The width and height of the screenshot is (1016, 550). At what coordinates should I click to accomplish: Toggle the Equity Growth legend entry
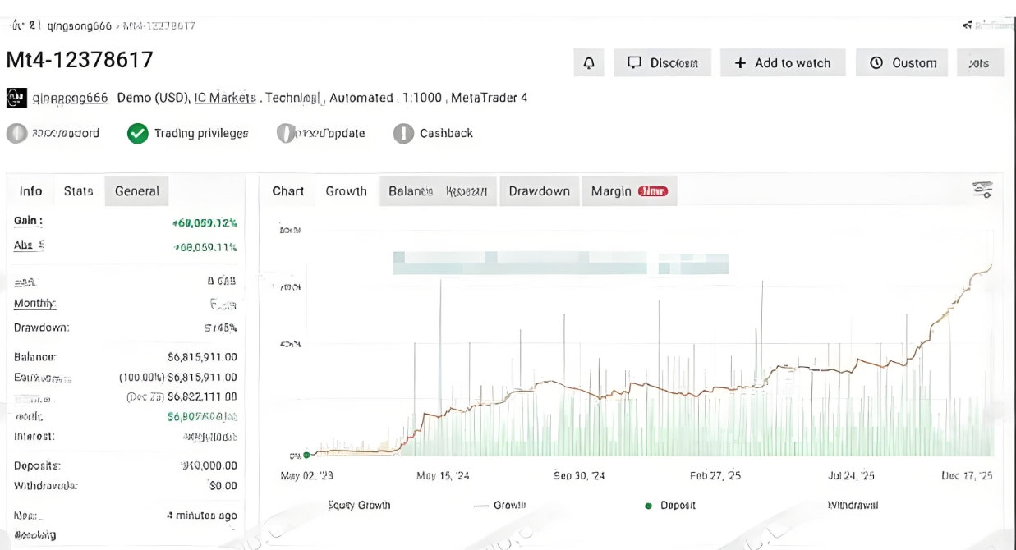(359, 506)
